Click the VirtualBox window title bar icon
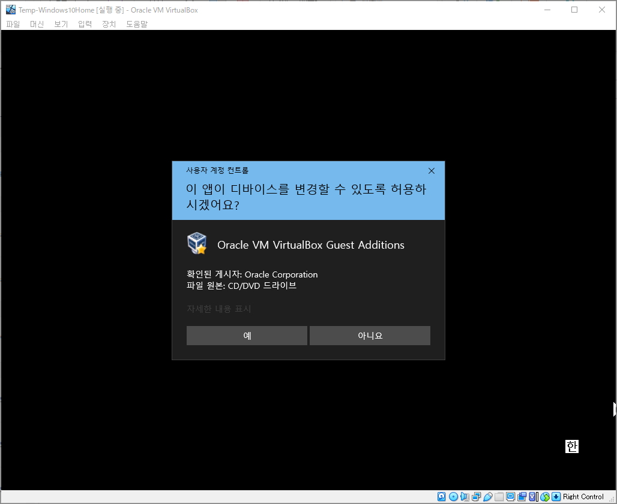 point(11,10)
